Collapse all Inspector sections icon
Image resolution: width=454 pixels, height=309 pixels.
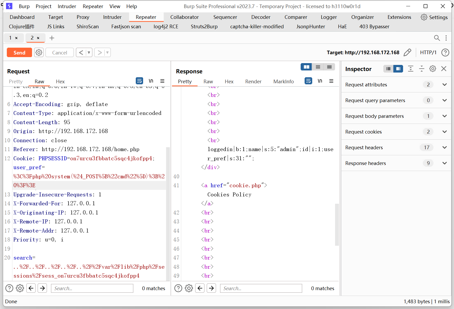coord(422,69)
